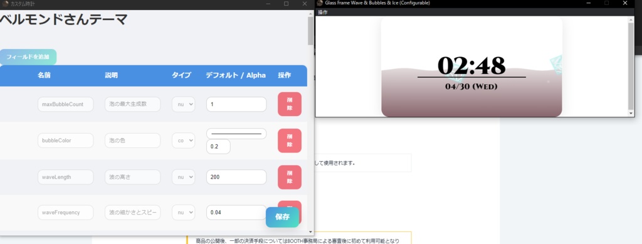Click the ベルモンドさんテーマ heading
Screen dimensions: 642x244
(64, 19)
